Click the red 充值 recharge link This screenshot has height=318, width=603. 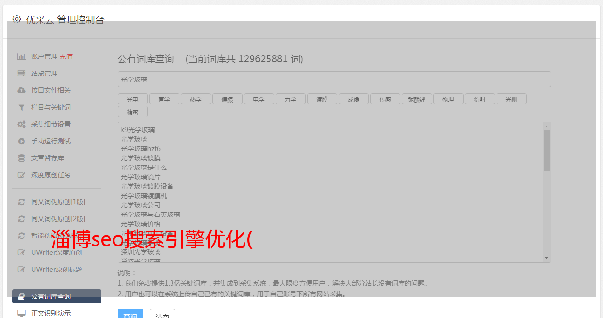click(66, 56)
